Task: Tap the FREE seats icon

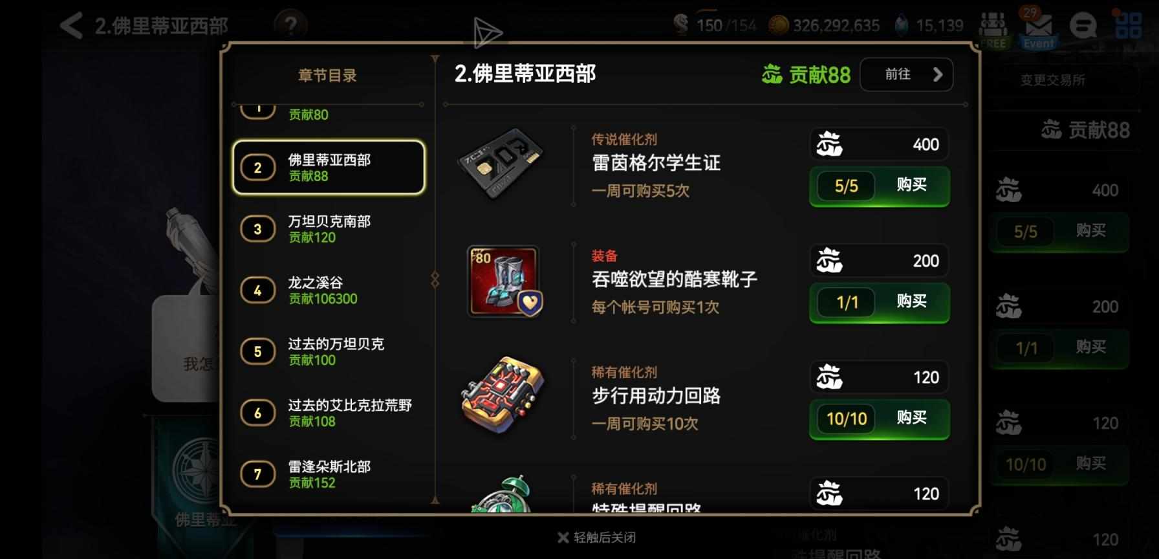Action: pos(993,30)
